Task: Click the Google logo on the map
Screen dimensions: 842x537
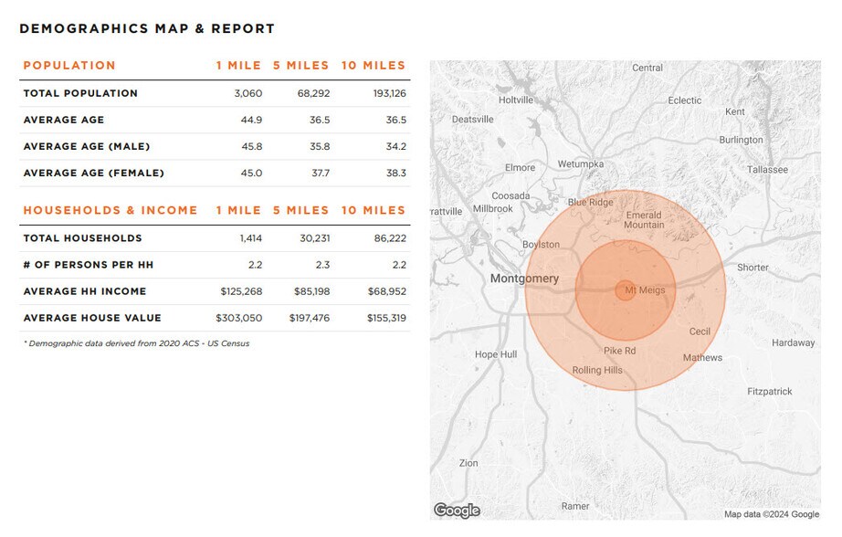Action: click(457, 511)
